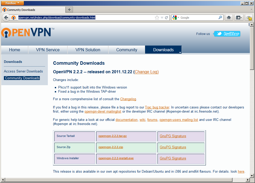The width and height of the screenshot is (255, 183).
Task: Go to the browser home page icon
Action: coord(229,18)
